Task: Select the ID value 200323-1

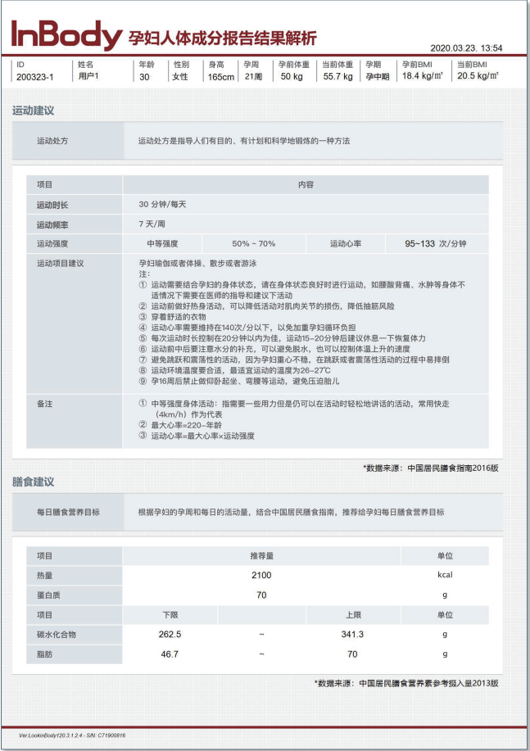Action: point(34,77)
